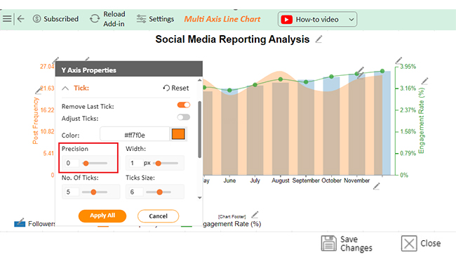Click the Followers legend label
This screenshot has width=456, height=264.
tap(41, 224)
